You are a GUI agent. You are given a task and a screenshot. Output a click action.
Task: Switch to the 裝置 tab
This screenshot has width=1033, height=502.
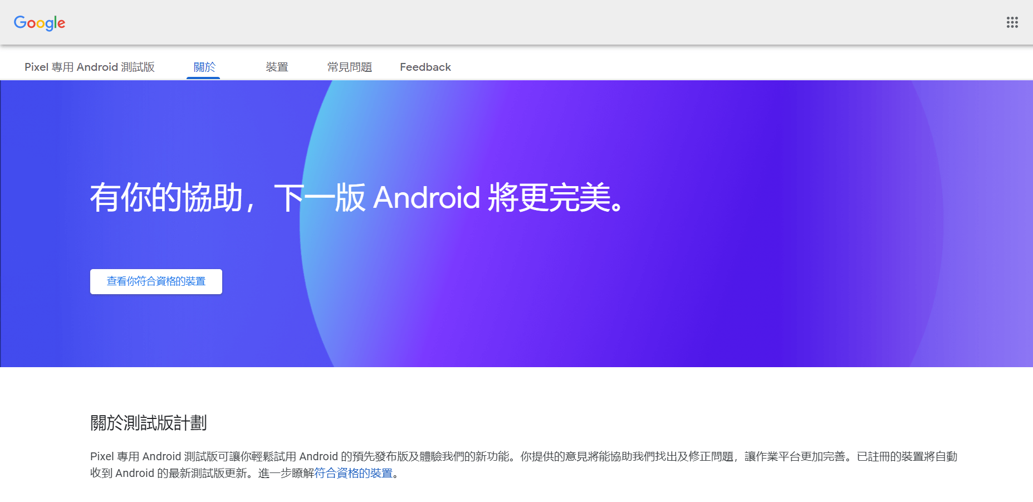coord(277,67)
